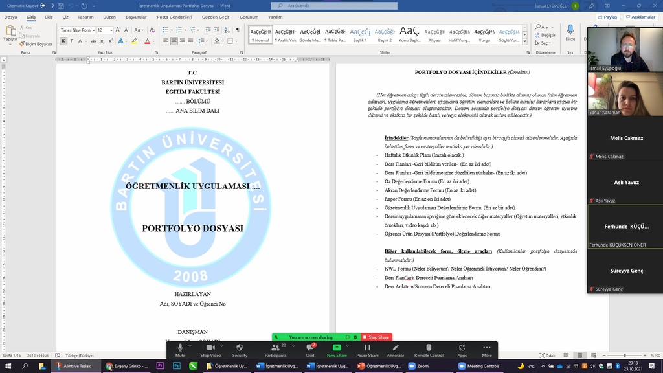Apply the Başlık 1 style

(x=360, y=35)
